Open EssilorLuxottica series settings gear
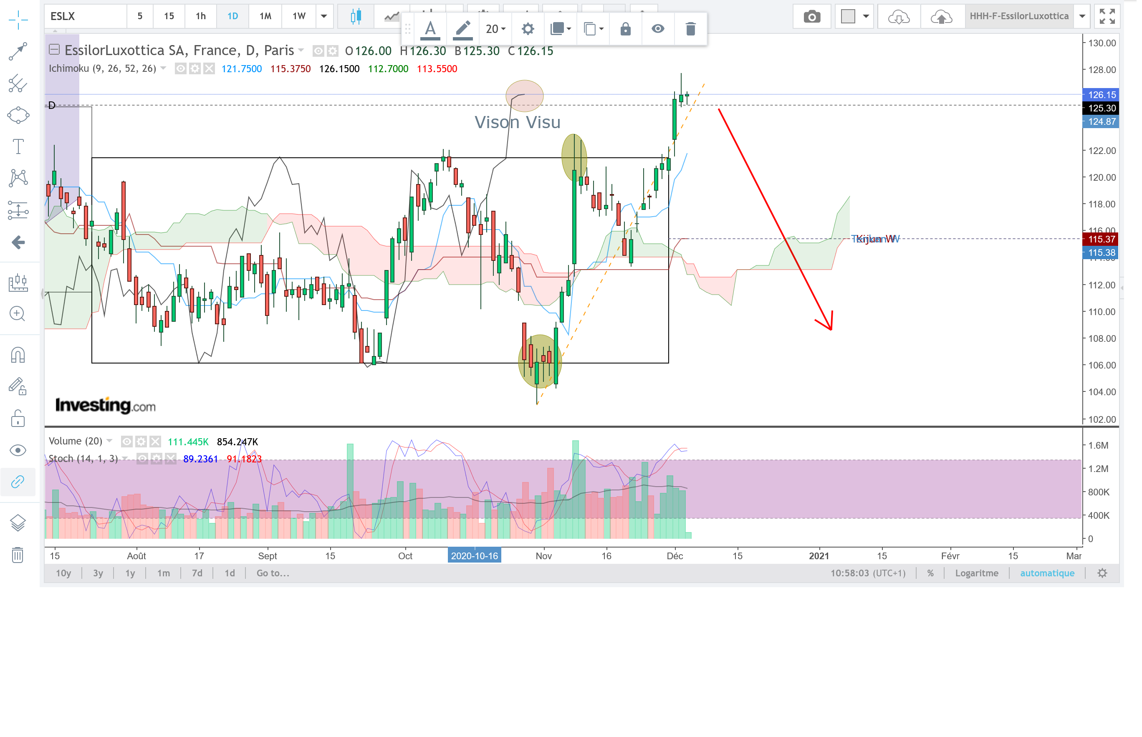The image size is (1142, 737). click(333, 51)
